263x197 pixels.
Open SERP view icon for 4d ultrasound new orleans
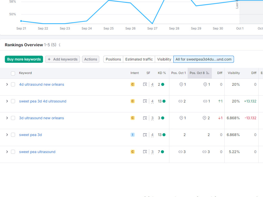(x=145, y=84)
